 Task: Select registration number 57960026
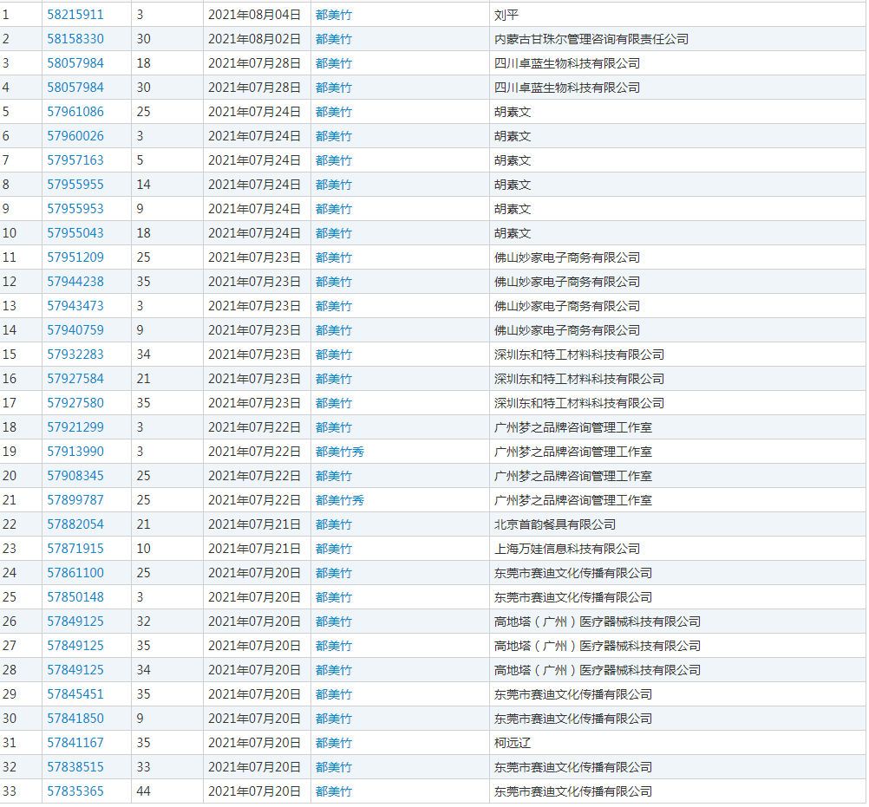tap(75, 136)
